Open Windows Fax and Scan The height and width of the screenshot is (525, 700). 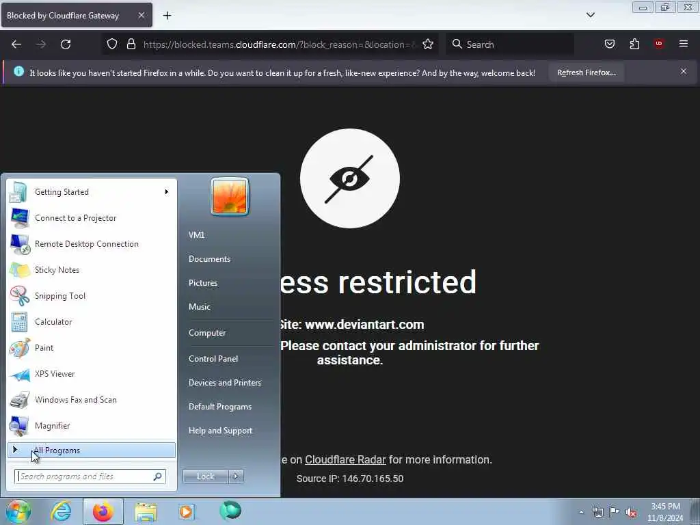tap(92, 399)
